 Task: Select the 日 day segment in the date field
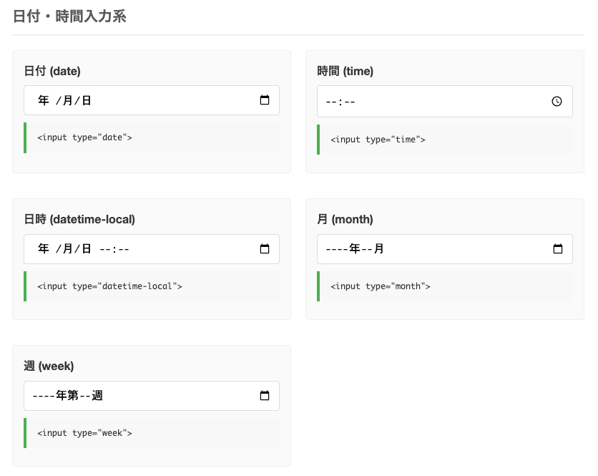87,100
